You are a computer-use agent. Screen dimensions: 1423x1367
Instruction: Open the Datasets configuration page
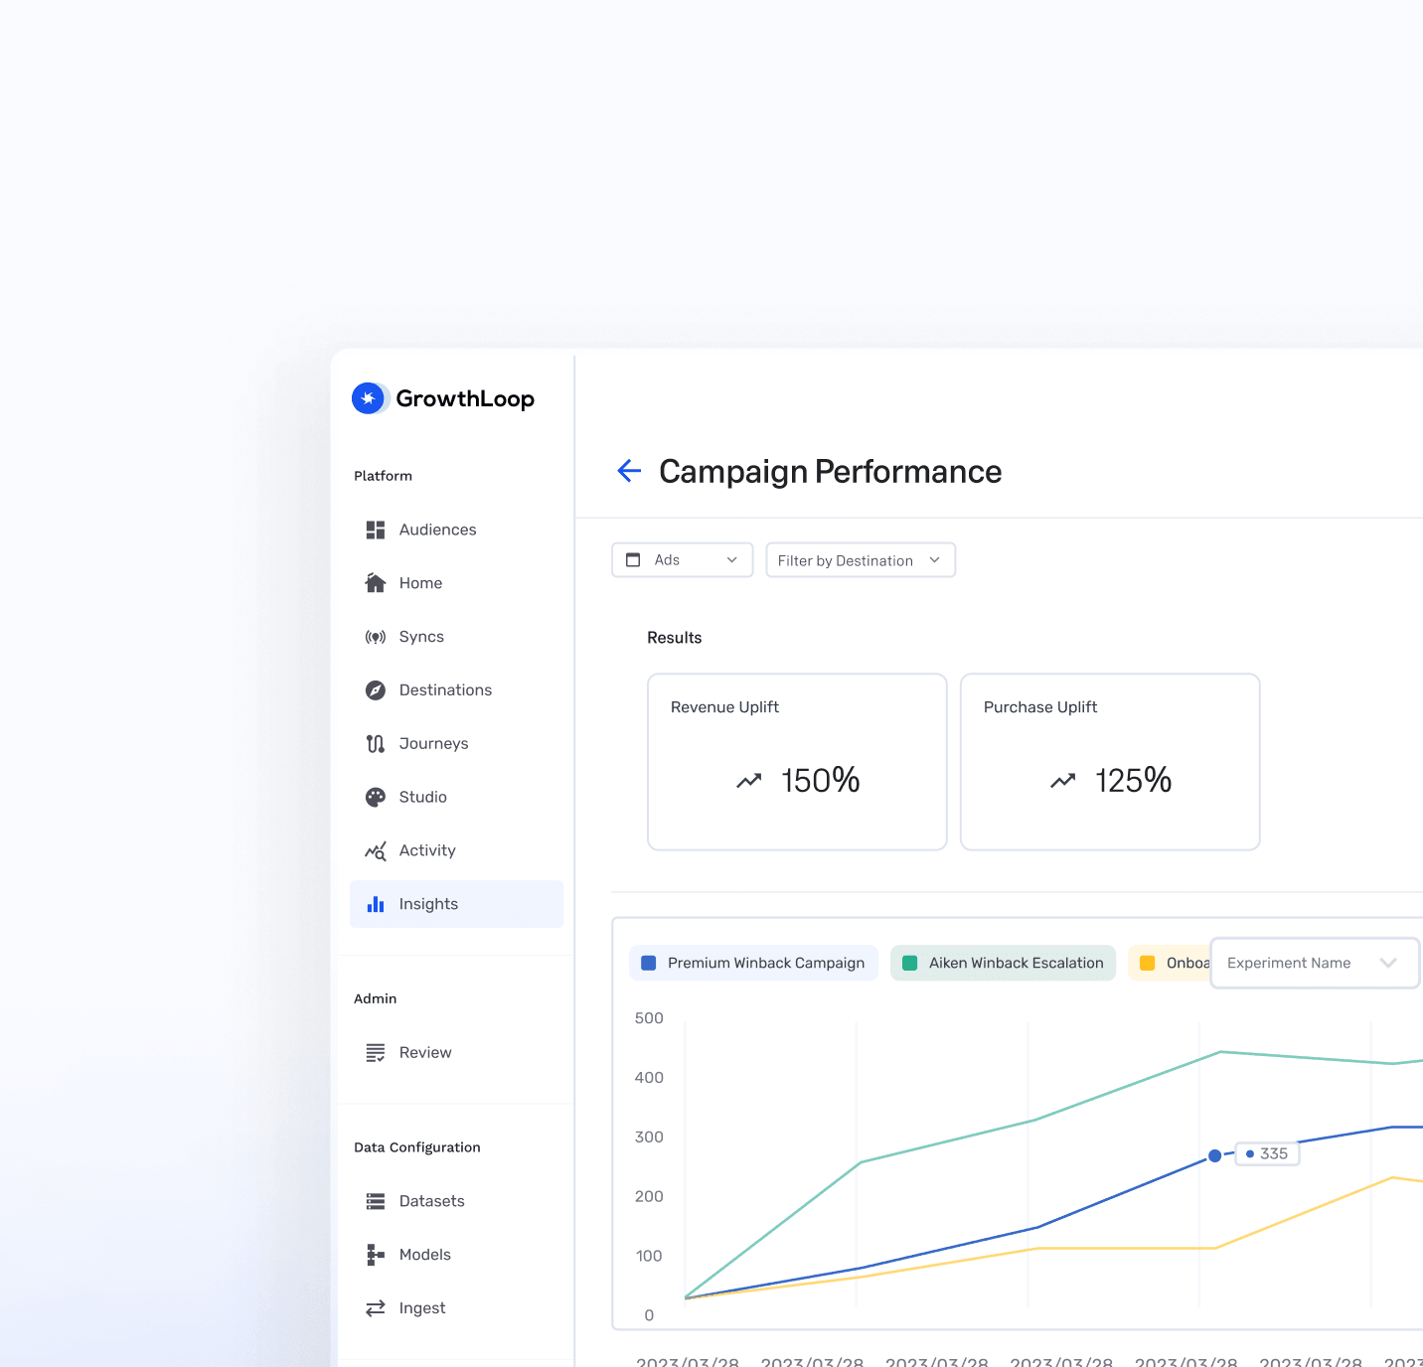pos(431,1201)
